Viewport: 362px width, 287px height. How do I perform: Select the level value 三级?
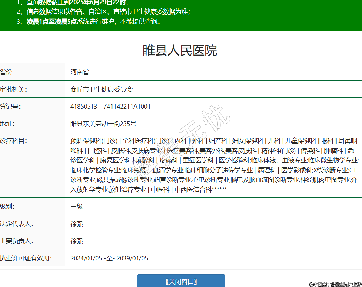tap(77, 206)
